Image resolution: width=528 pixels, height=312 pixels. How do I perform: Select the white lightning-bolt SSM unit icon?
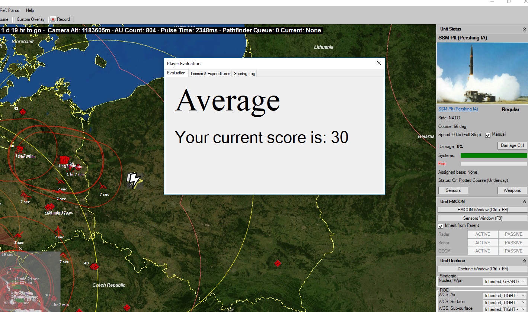[x=134, y=180]
